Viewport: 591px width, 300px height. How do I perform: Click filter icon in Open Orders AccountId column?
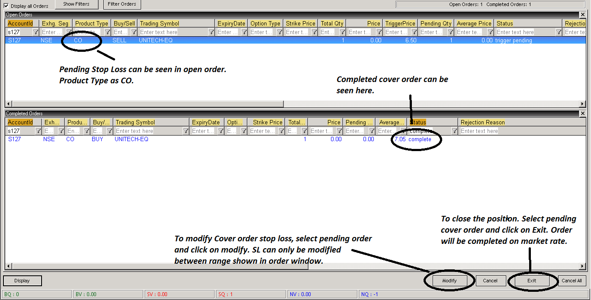pyautogui.click(x=36, y=32)
